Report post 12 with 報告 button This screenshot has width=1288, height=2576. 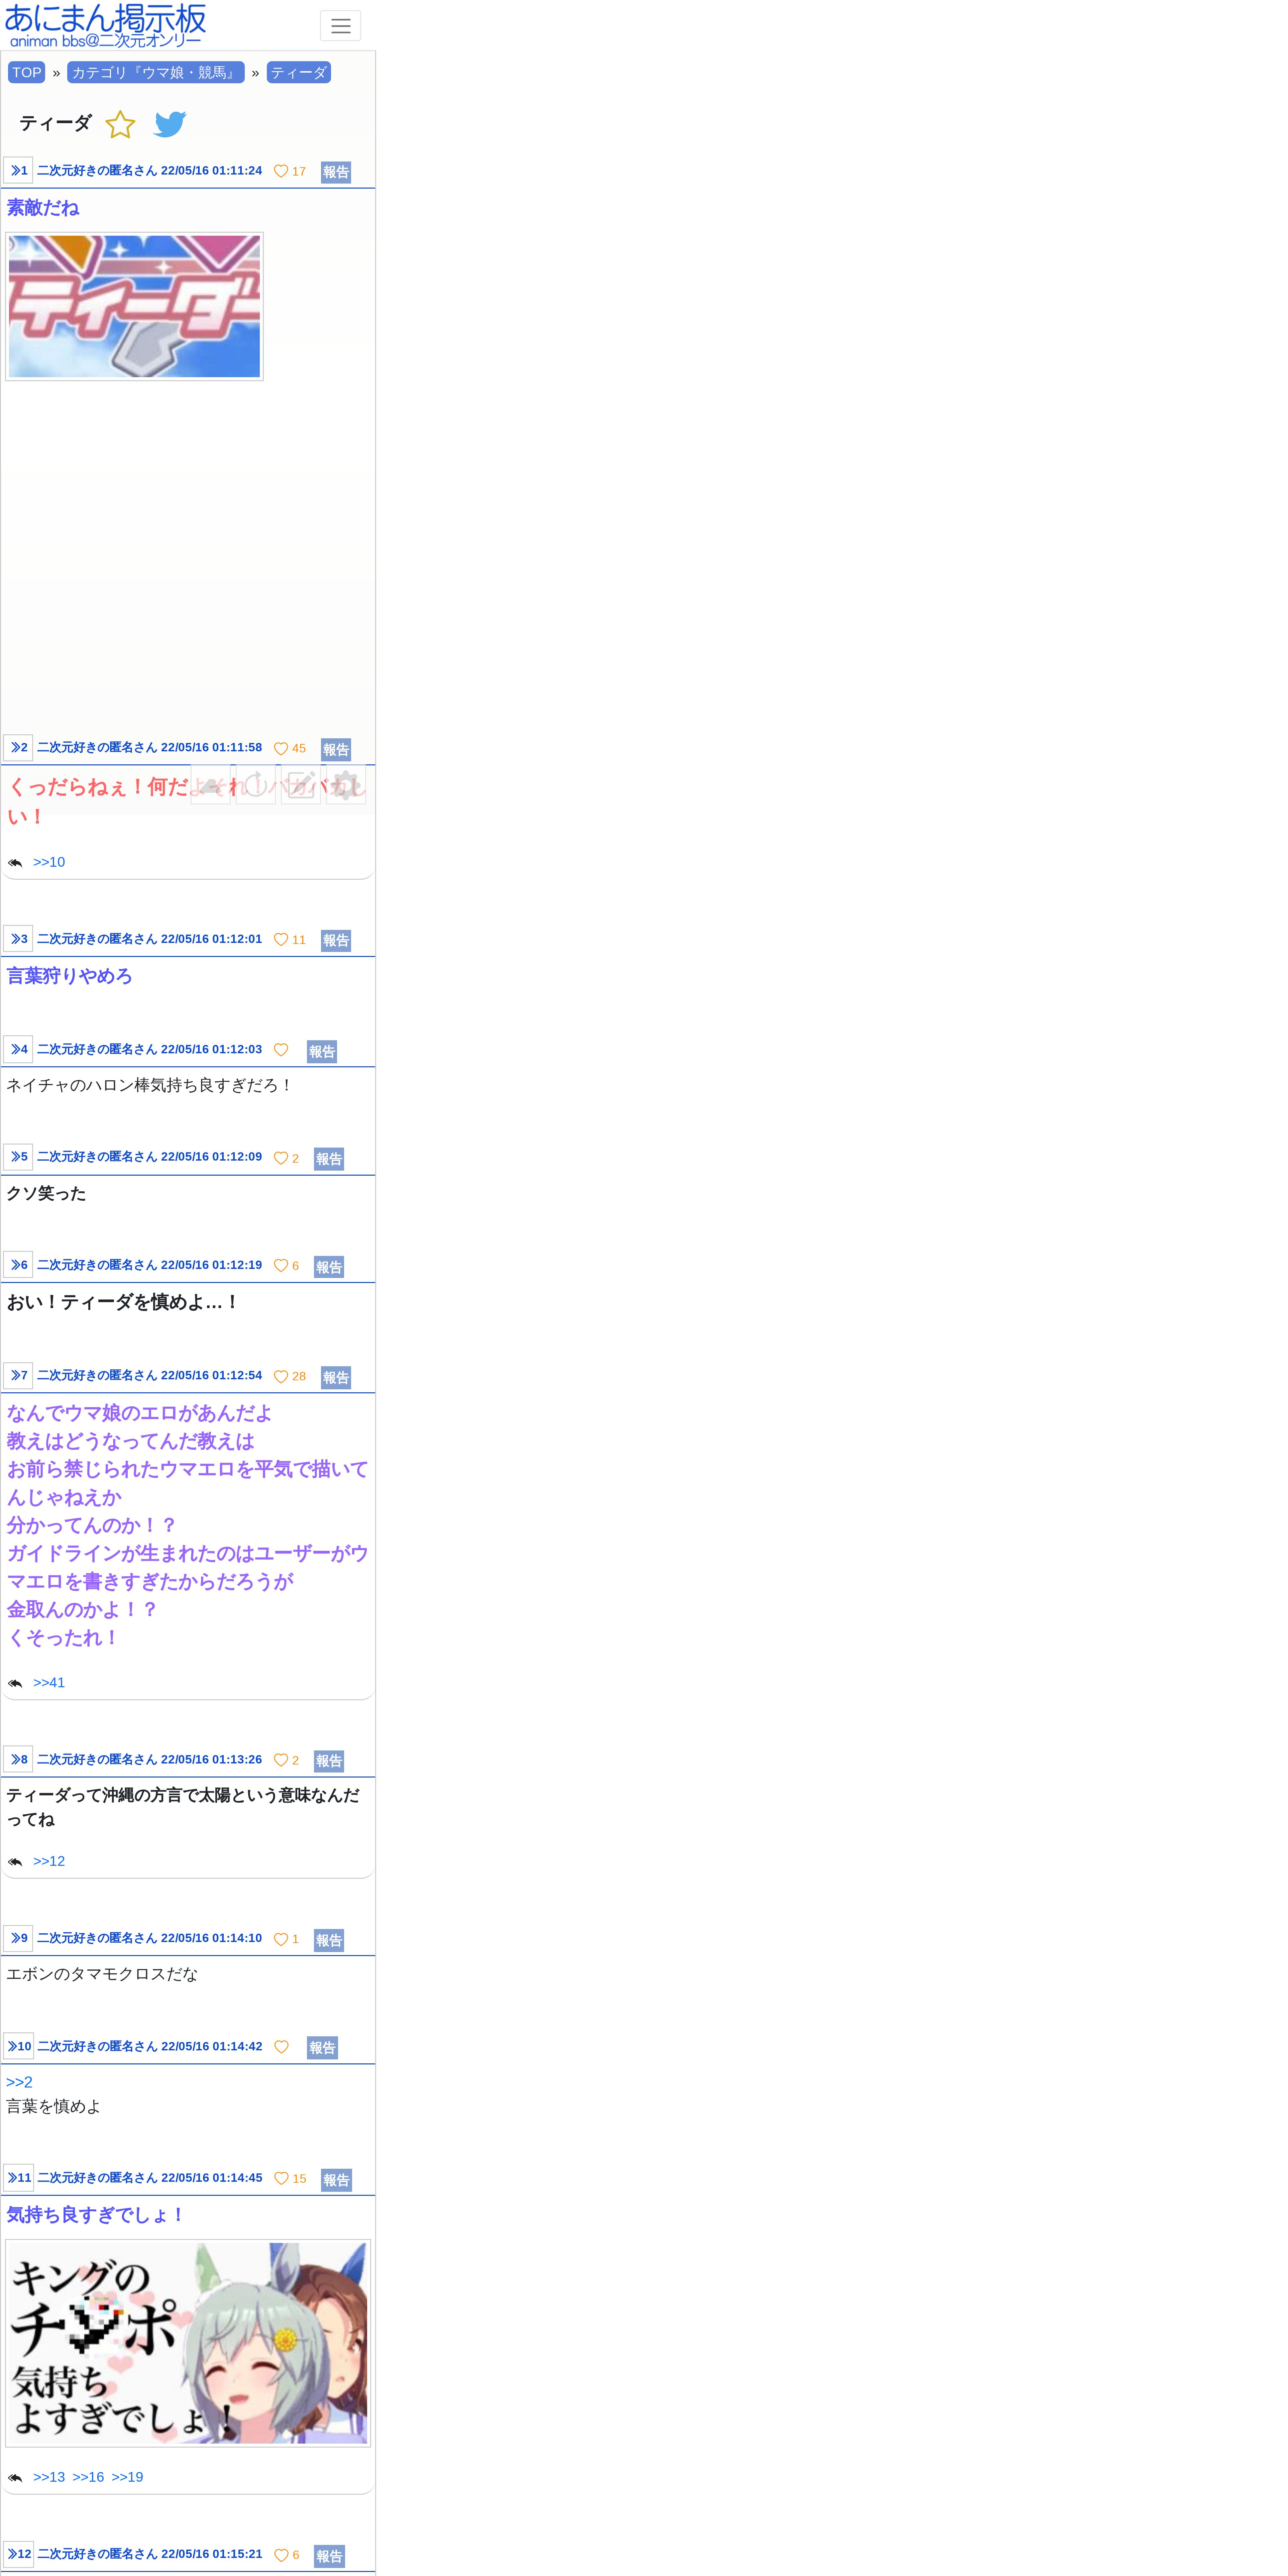pos(329,2556)
